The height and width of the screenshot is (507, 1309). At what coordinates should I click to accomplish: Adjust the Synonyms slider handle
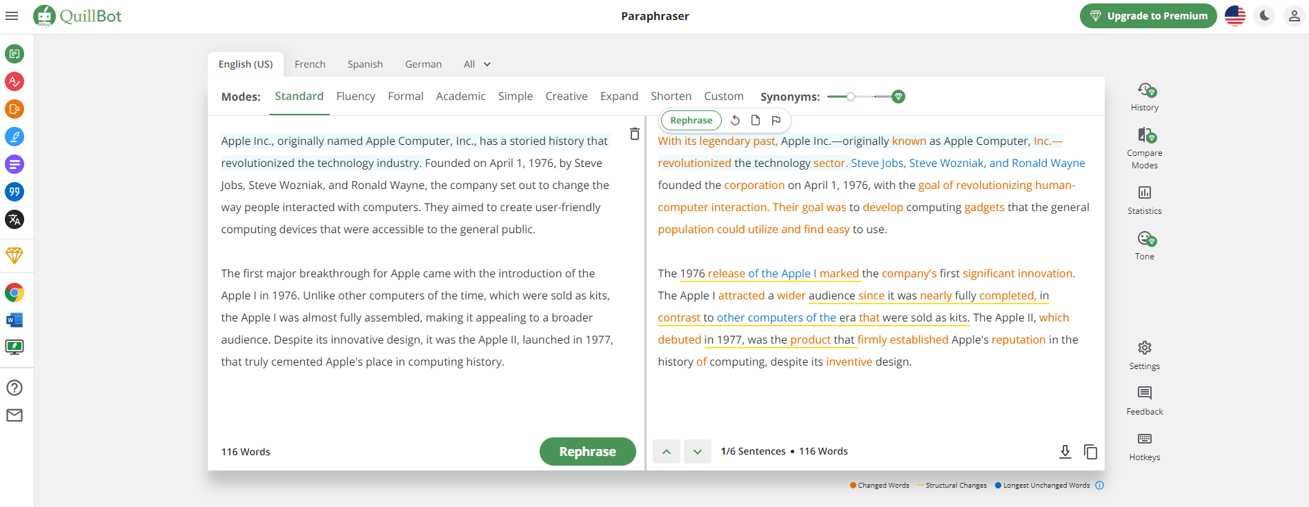pos(851,97)
